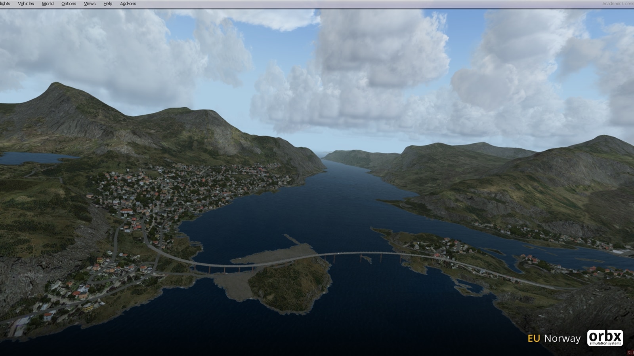Open the Vehicles menu
This screenshot has width=634, height=356.
(x=26, y=4)
